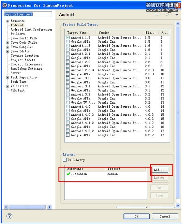Expand the Java Compiler node

coord(8,47)
